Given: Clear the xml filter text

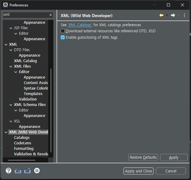Looking at the screenshot, I should pyautogui.click(x=51, y=15).
